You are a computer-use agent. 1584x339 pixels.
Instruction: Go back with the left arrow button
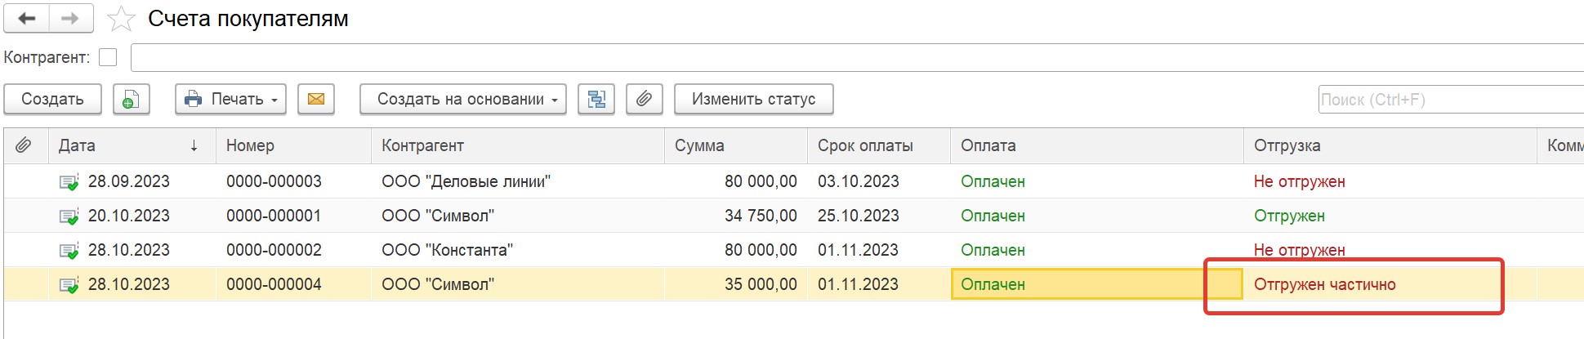tap(26, 18)
